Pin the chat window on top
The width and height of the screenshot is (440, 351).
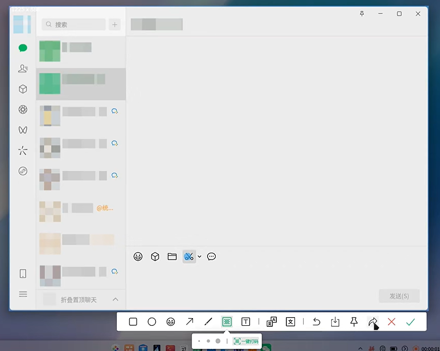click(362, 14)
